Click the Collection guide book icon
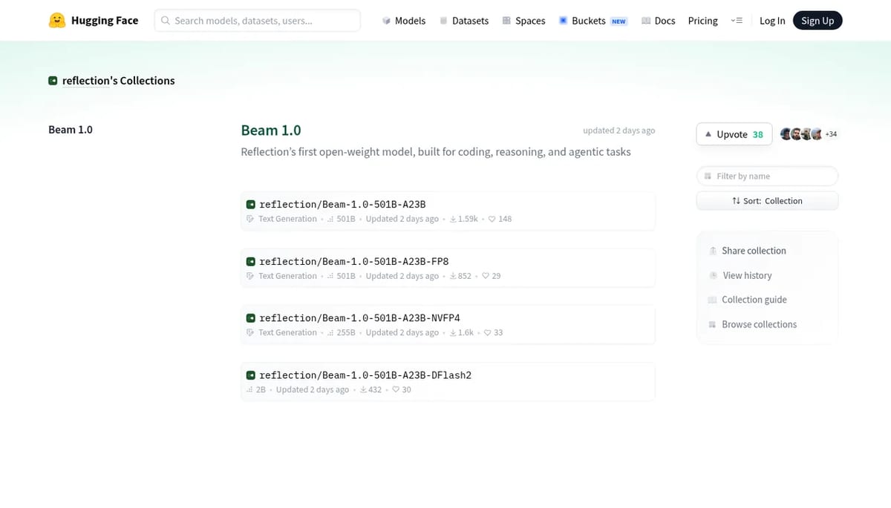 coord(713,300)
